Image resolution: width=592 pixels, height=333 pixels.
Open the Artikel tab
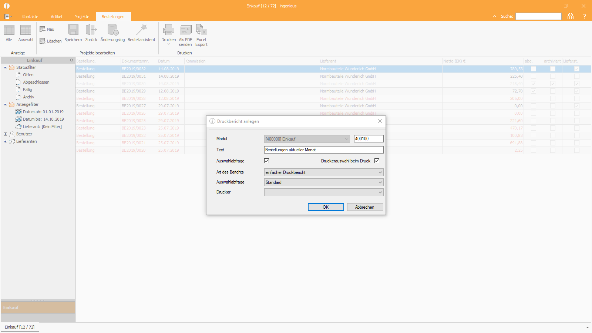click(56, 17)
